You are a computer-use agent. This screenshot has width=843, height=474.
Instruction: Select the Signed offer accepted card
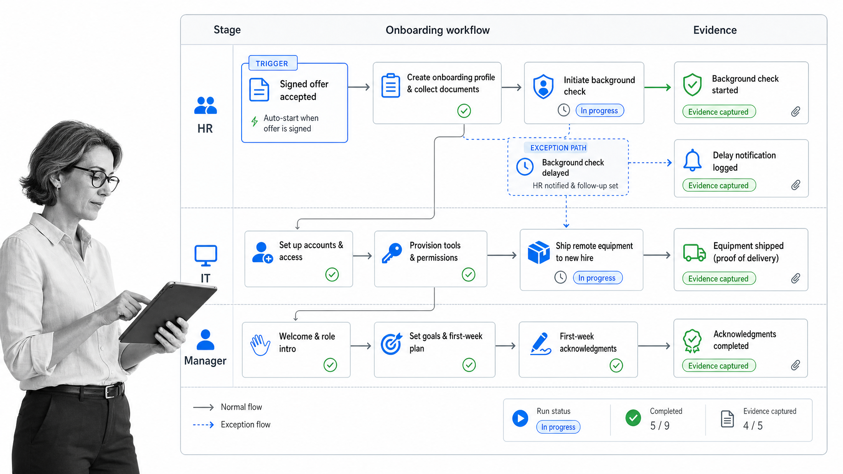[x=295, y=103]
